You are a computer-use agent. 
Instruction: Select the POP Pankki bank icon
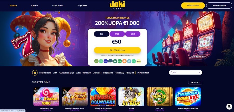click(101, 61)
